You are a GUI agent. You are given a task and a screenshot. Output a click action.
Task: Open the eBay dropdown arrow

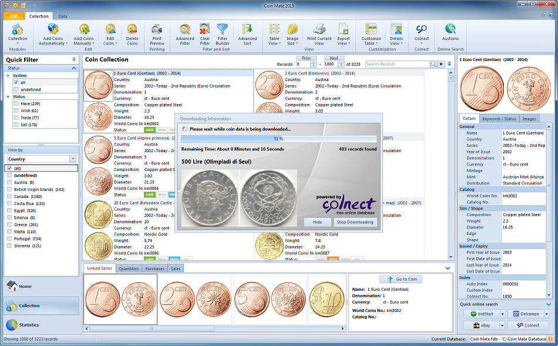coord(502,325)
